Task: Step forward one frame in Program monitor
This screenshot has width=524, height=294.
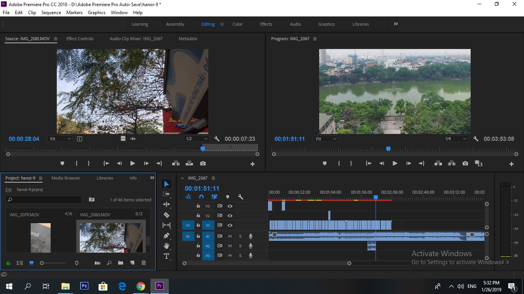Action: (x=409, y=163)
